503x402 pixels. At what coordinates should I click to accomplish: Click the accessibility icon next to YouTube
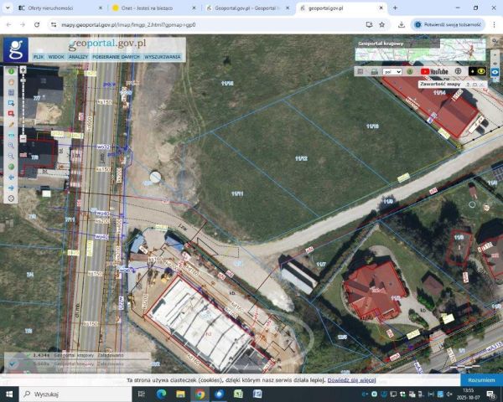point(458,71)
